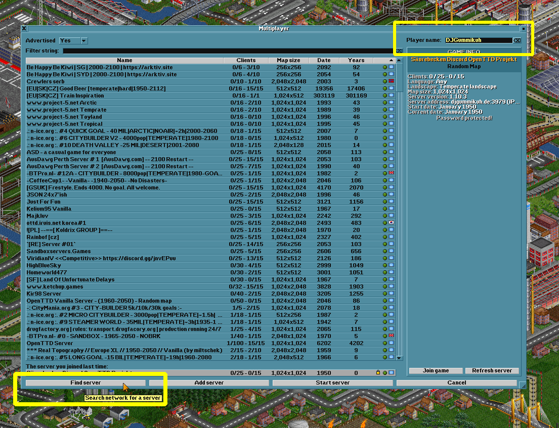559x428 pixels.
Task: Select the '[GSUK] Frestyle. Ends 4000' server row
Action: tap(210, 187)
